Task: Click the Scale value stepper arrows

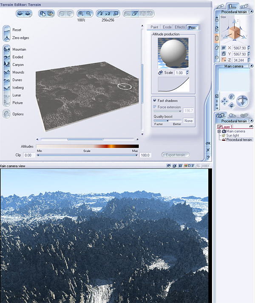Action: click(187, 73)
